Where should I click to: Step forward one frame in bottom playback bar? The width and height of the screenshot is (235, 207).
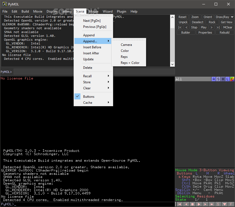[205, 204]
